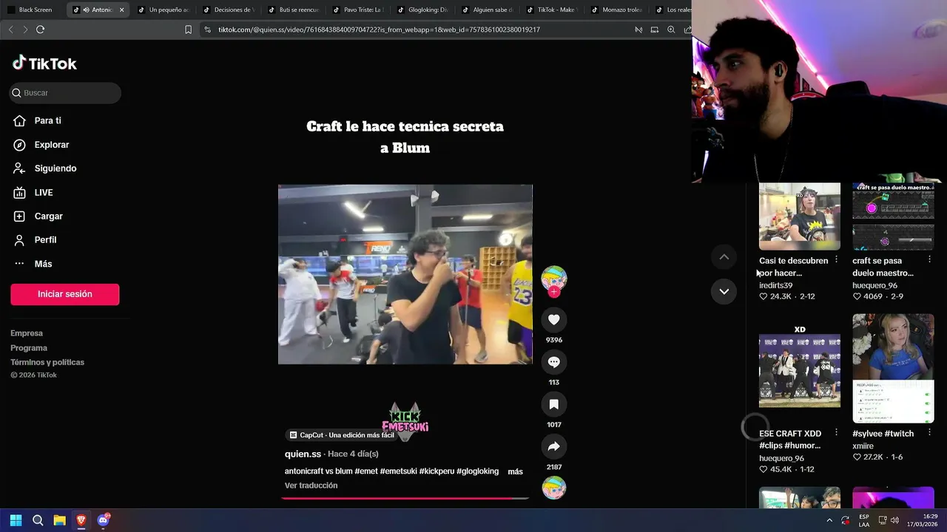Click the Iniciar sesión button

(65, 294)
